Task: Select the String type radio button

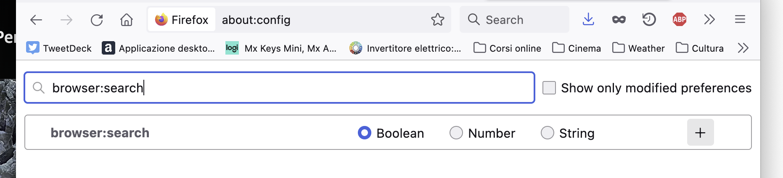Action: 548,133
